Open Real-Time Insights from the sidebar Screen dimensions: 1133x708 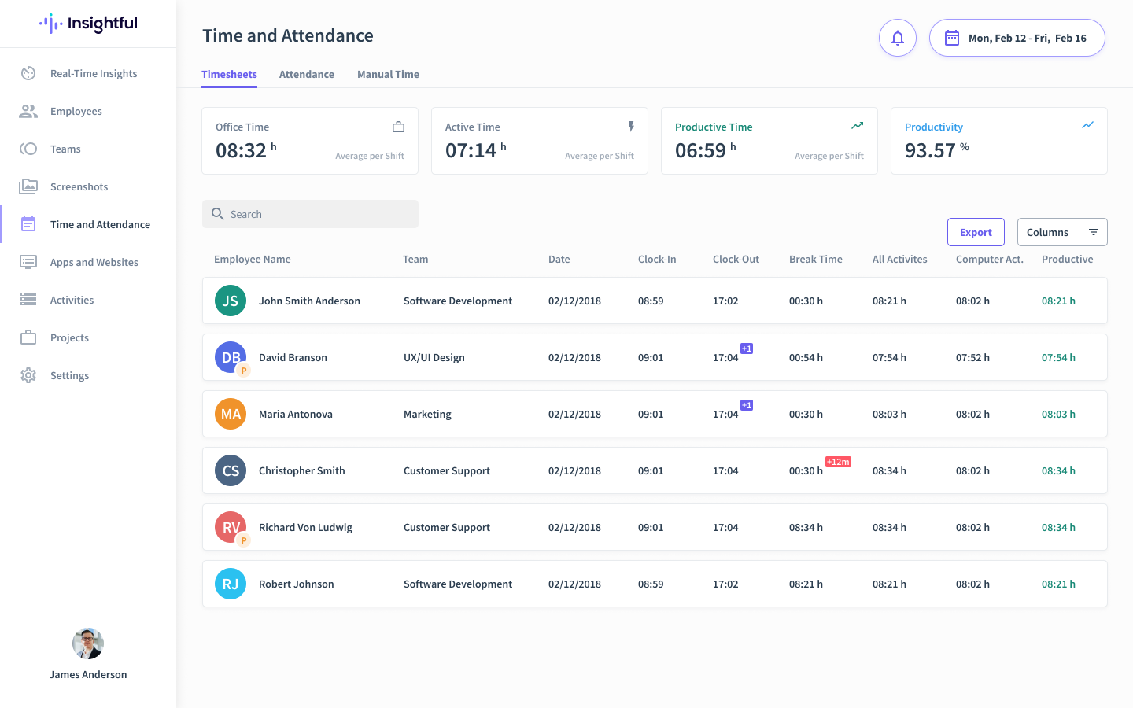coord(94,73)
